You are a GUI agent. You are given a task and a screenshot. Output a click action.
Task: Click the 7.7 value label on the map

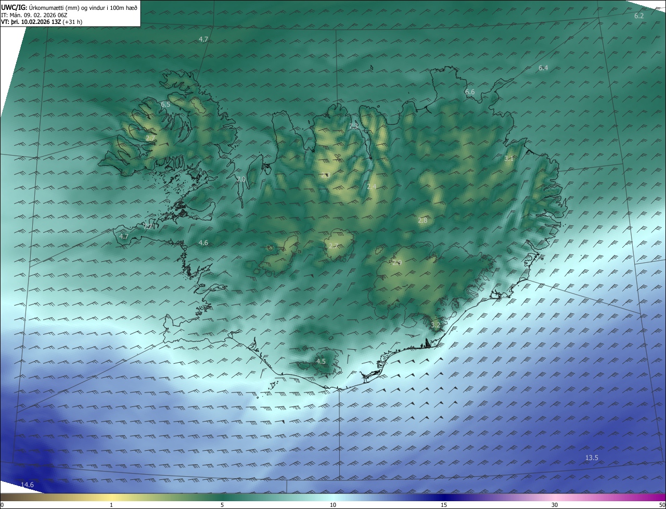(148, 227)
